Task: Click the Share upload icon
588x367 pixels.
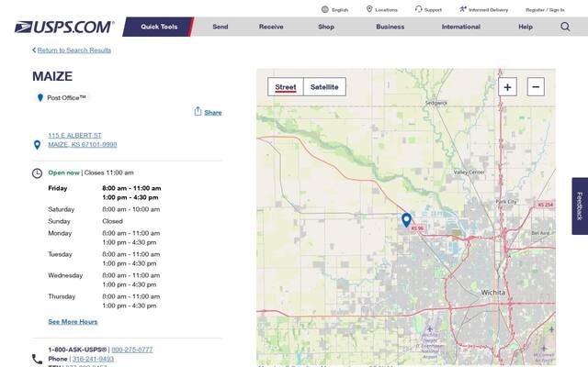Action: pyautogui.click(x=198, y=111)
